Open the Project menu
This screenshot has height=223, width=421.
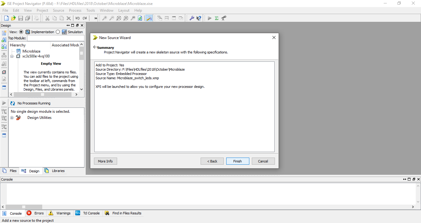click(43, 10)
